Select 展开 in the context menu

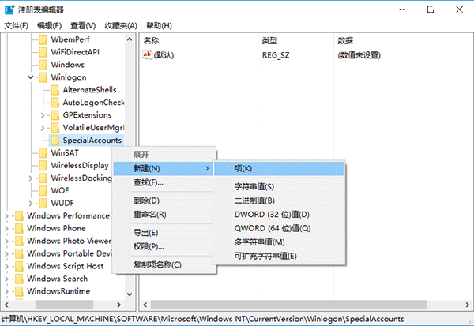click(x=164, y=155)
